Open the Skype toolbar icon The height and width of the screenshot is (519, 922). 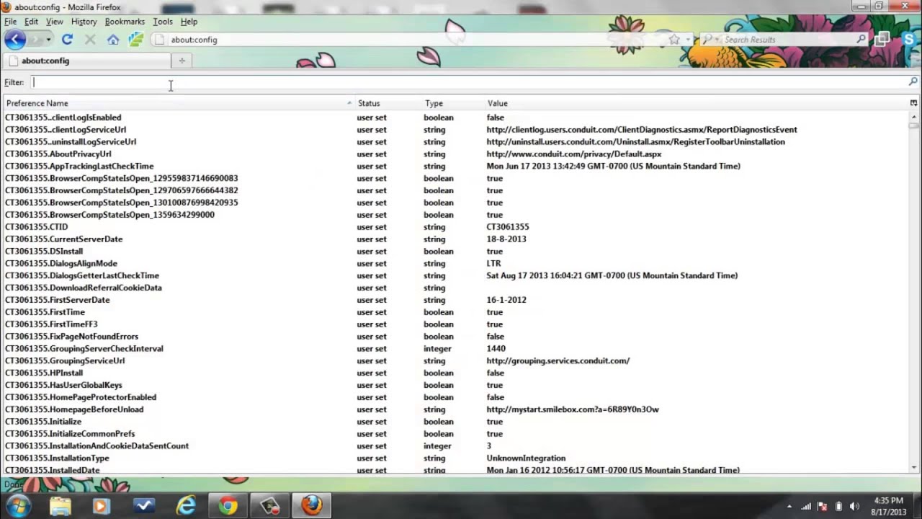[x=909, y=40]
